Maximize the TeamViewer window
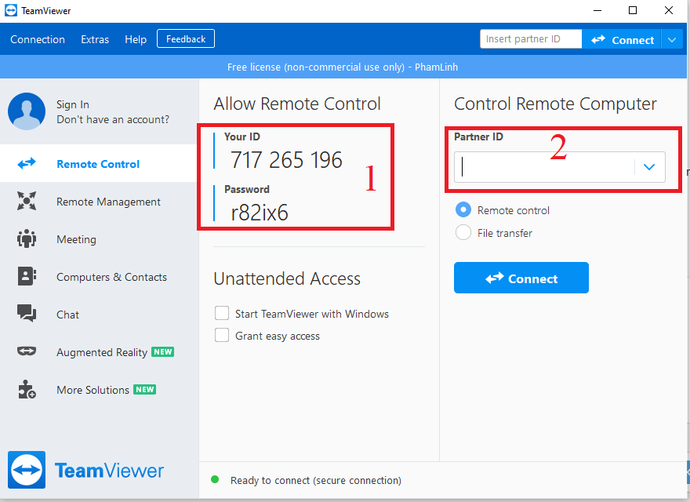 click(x=633, y=10)
